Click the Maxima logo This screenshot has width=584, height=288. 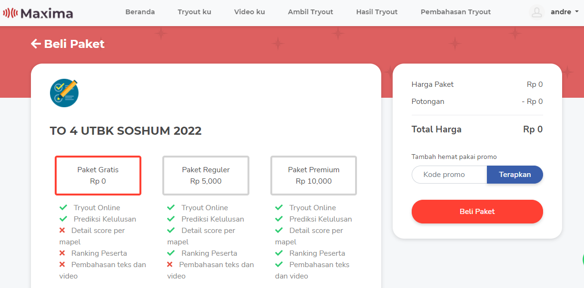pos(37,12)
